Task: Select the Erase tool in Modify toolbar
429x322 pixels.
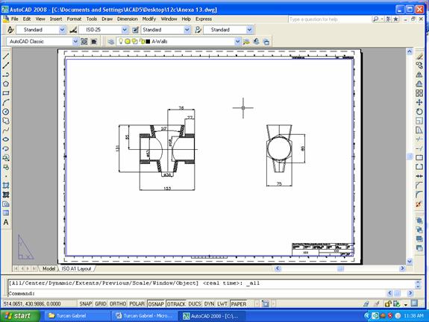Action: point(419,57)
